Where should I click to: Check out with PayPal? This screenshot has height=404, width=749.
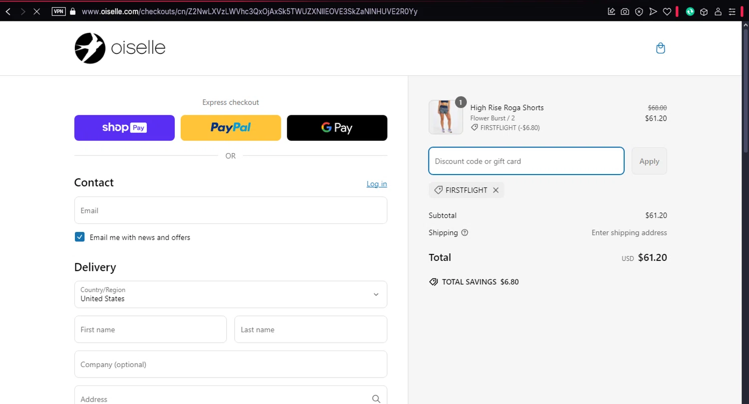(231, 128)
